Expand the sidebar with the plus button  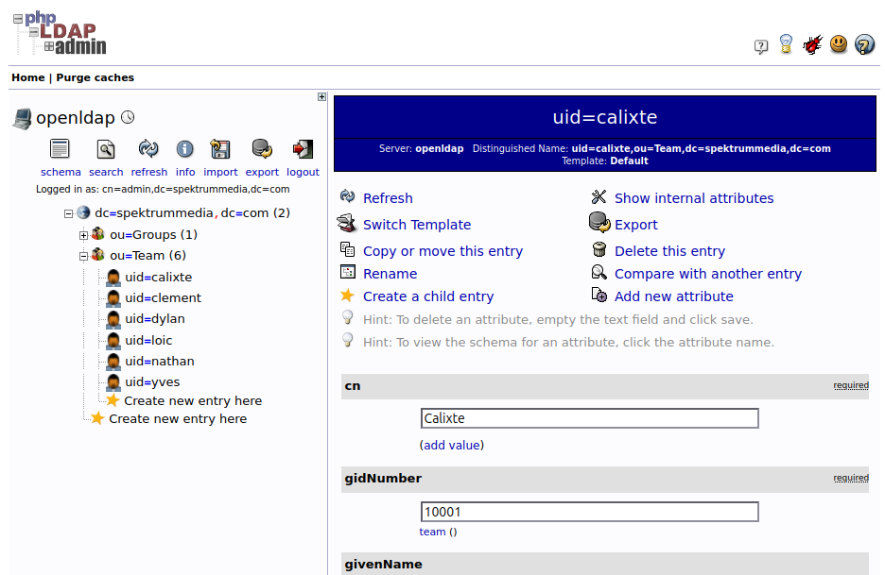click(x=321, y=97)
